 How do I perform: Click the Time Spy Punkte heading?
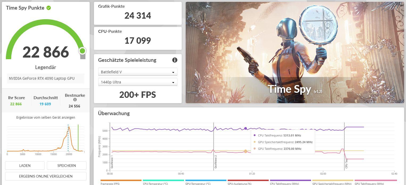25,8
